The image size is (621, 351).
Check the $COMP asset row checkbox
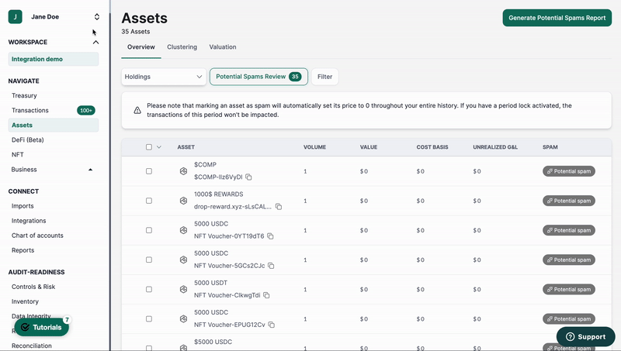(x=149, y=171)
